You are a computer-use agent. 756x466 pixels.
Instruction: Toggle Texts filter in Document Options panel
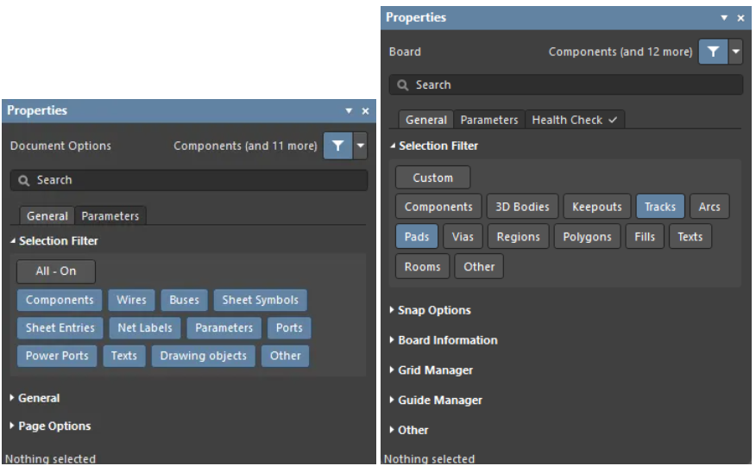(124, 356)
